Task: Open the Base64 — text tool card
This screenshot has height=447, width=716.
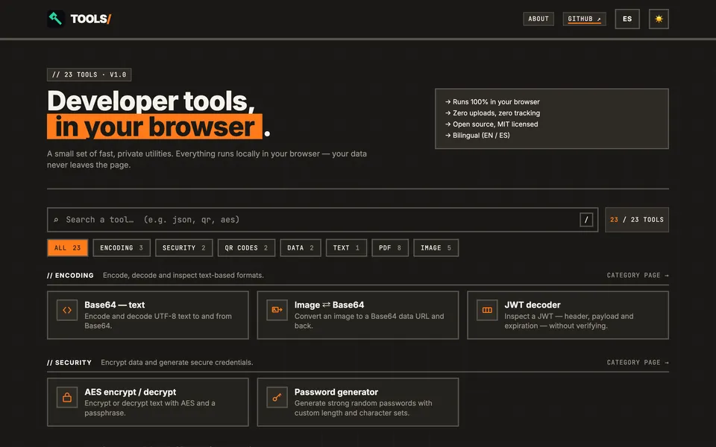Action: (148, 314)
